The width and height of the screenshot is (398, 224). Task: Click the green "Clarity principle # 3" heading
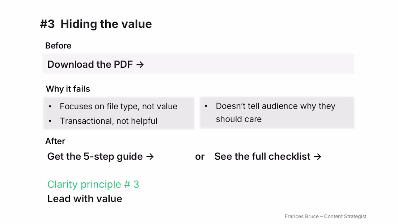click(93, 185)
